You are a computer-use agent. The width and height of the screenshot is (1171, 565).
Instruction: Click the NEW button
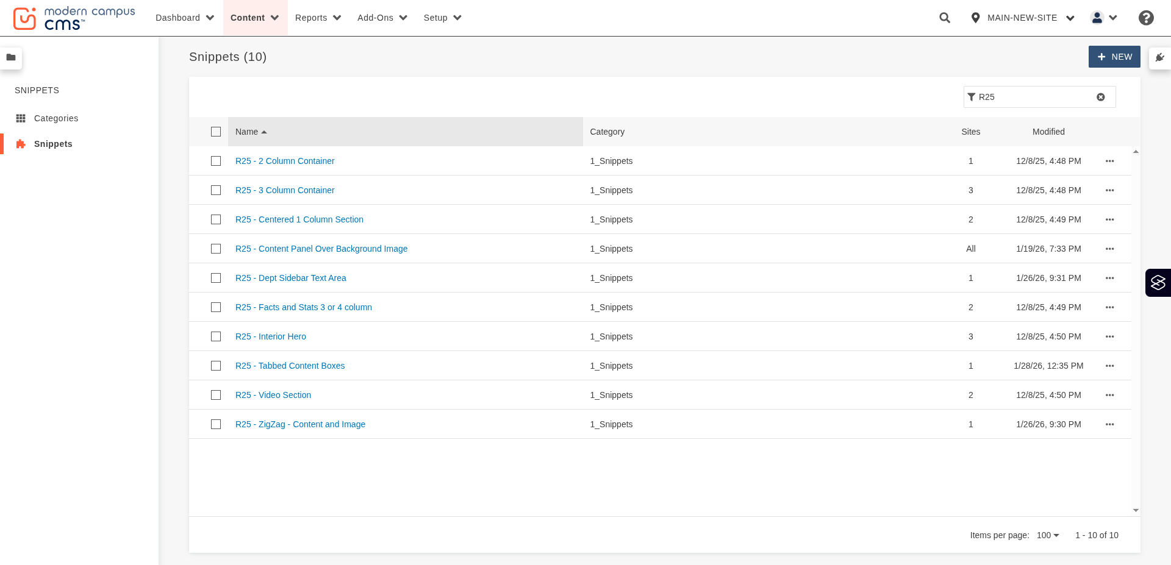(1114, 57)
